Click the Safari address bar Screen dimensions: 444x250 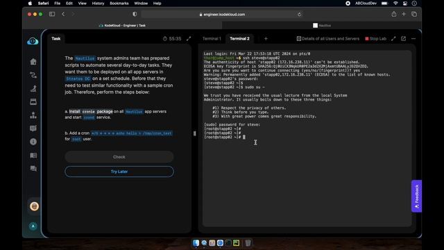222,15
